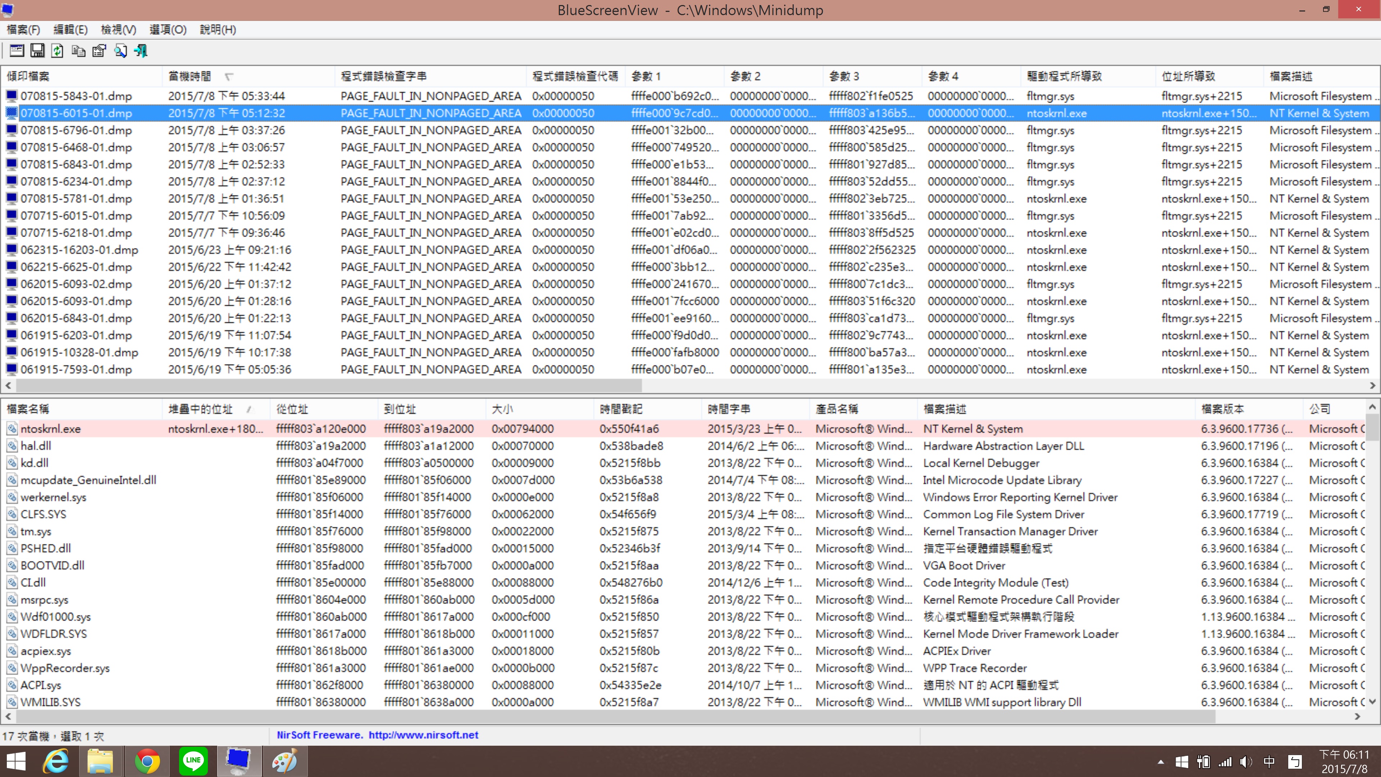Open LINE from the taskbar

click(193, 762)
